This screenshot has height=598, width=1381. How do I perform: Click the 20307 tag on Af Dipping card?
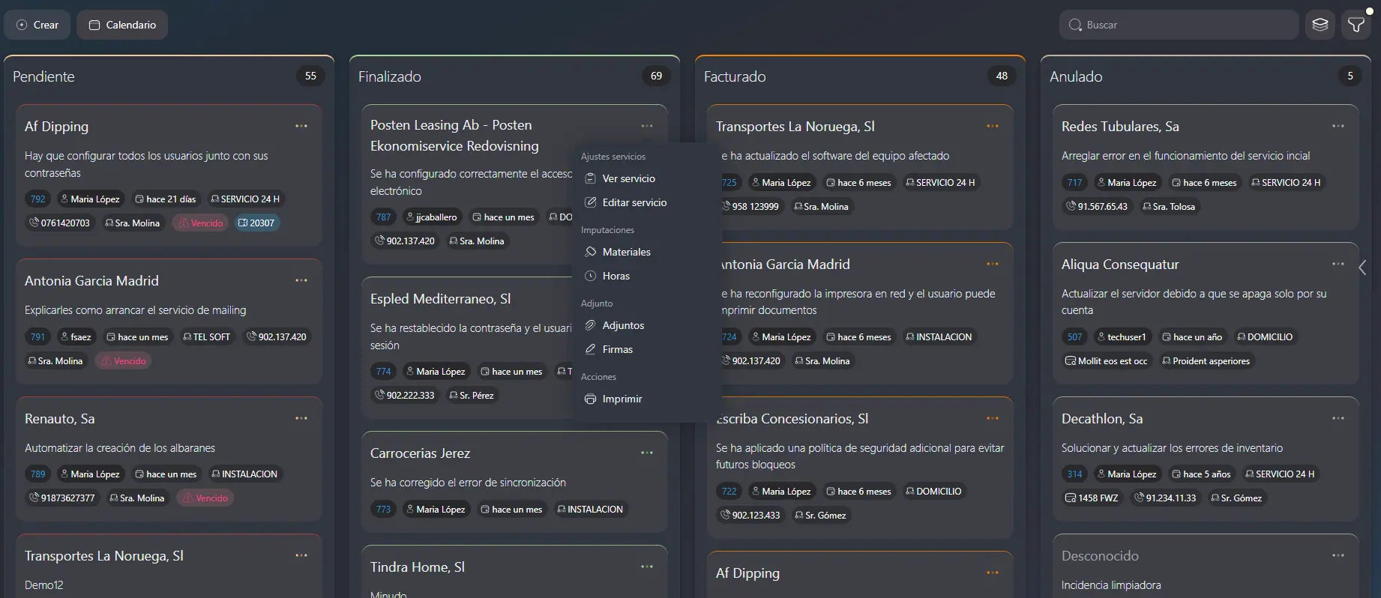(x=256, y=223)
